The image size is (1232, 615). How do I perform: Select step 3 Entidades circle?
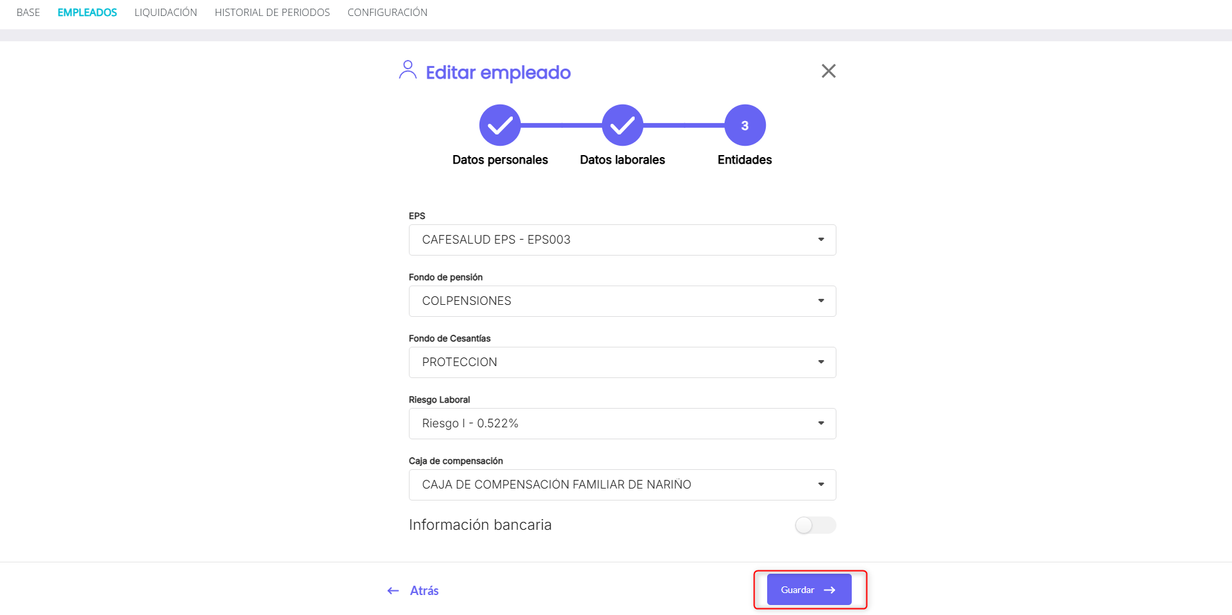click(x=745, y=125)
